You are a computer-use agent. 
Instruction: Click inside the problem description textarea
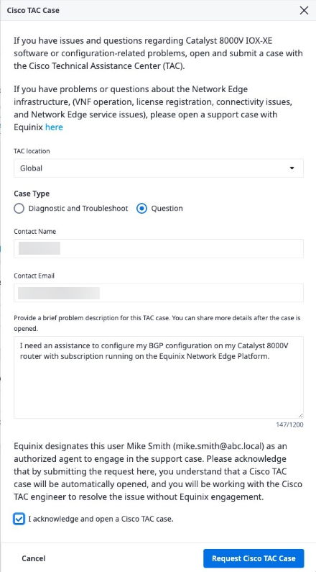159,377
